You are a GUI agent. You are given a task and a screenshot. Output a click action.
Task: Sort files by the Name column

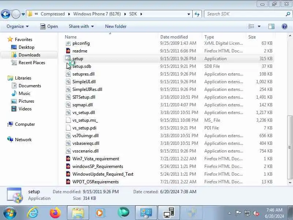point(71,37)
